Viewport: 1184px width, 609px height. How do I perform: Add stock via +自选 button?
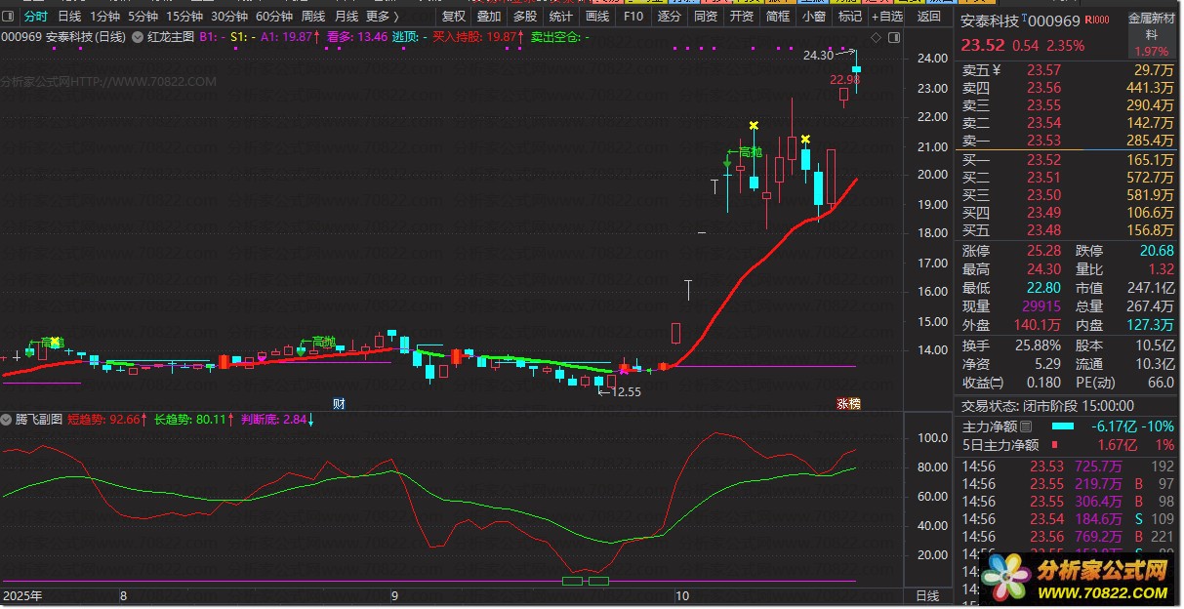click(x=886, y=17)
